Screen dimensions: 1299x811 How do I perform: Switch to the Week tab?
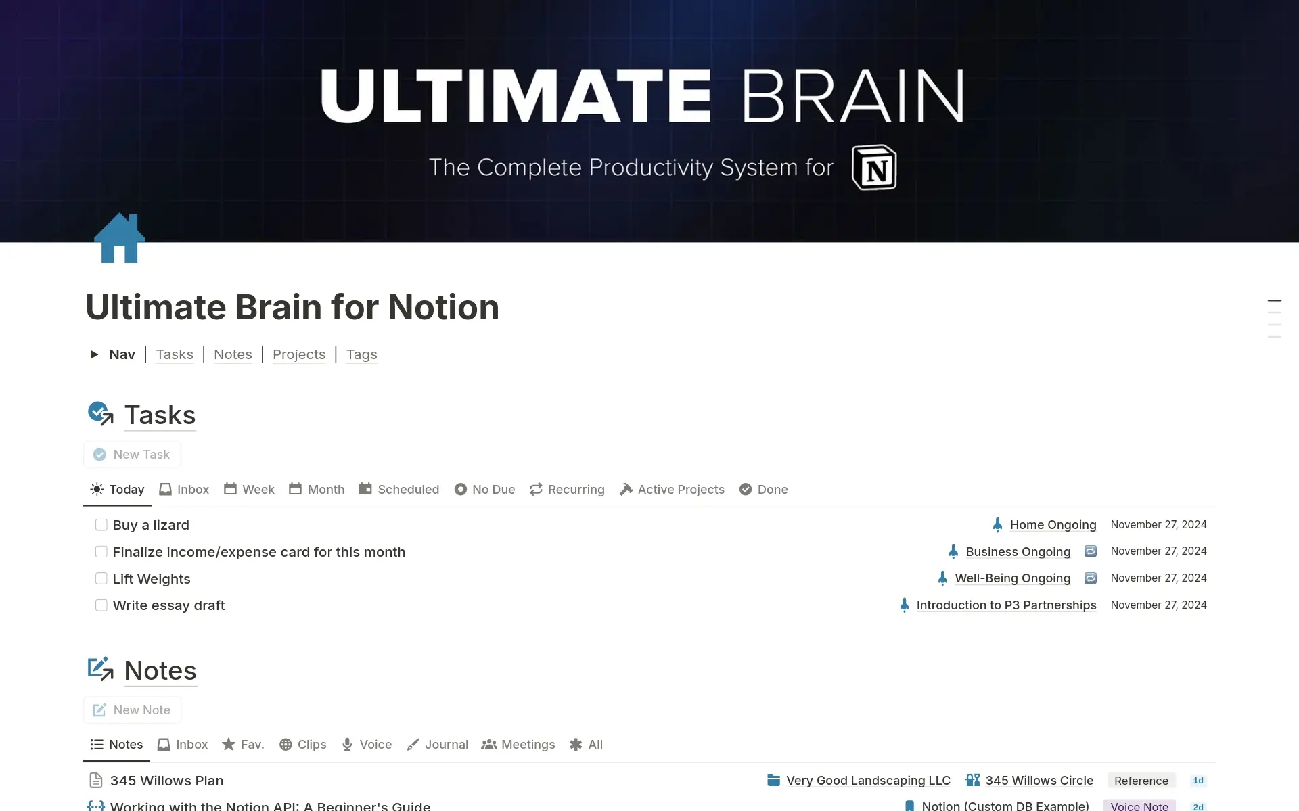(249, 489)
